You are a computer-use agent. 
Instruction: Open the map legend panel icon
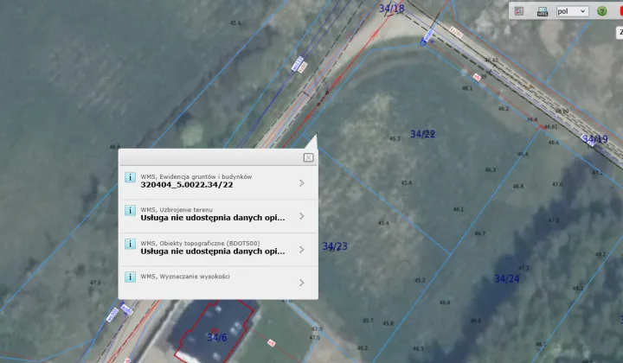pos(519,11)
